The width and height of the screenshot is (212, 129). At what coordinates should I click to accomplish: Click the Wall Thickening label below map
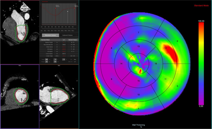coord(141,124)
